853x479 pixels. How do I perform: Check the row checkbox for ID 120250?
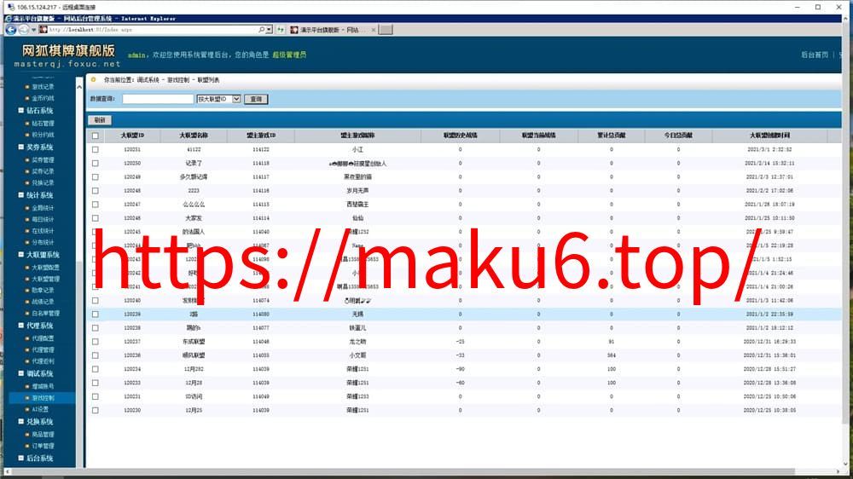click(x=96, y=163)
